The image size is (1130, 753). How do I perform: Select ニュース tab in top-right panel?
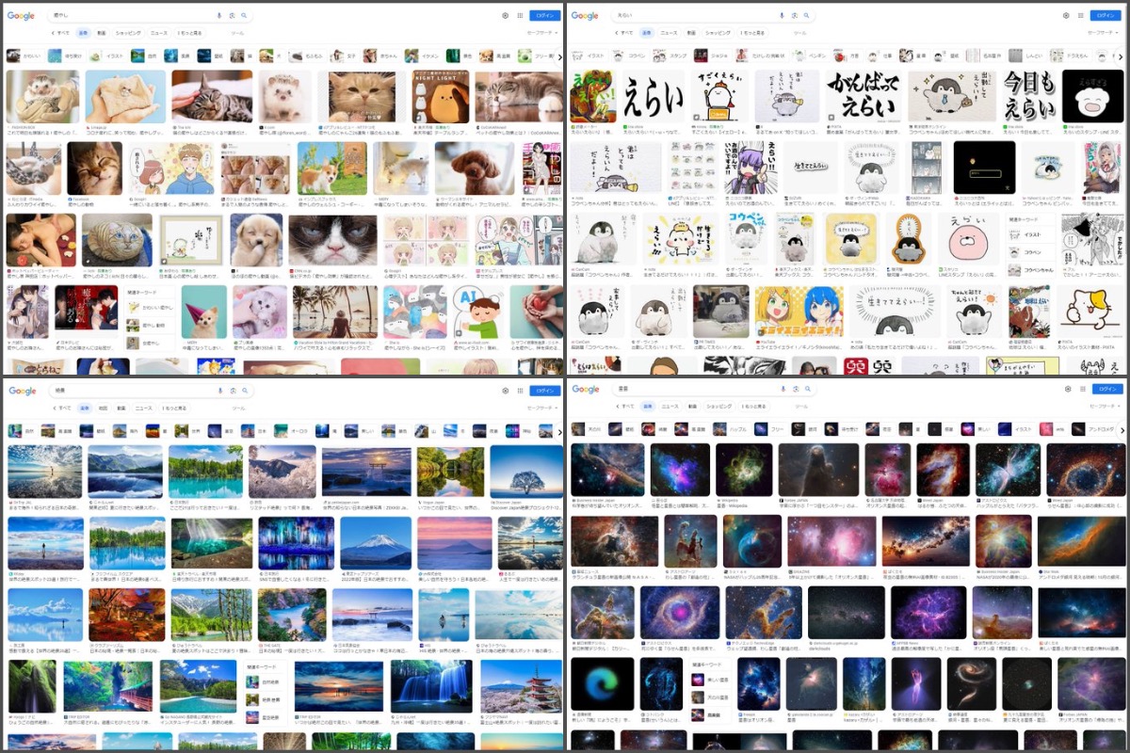[x=669, y=33]
